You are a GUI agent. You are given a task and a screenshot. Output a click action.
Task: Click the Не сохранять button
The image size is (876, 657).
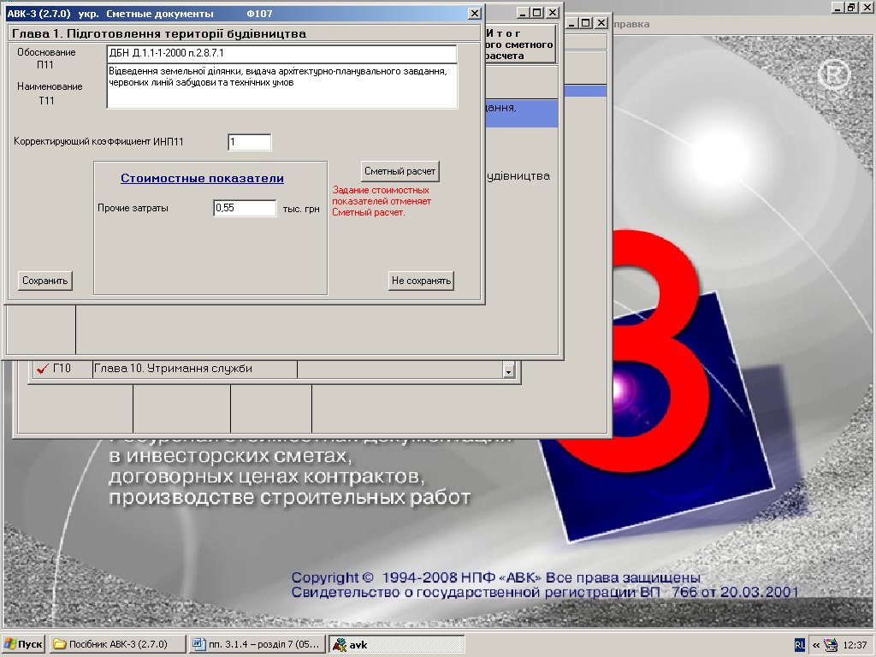(421, 281)
